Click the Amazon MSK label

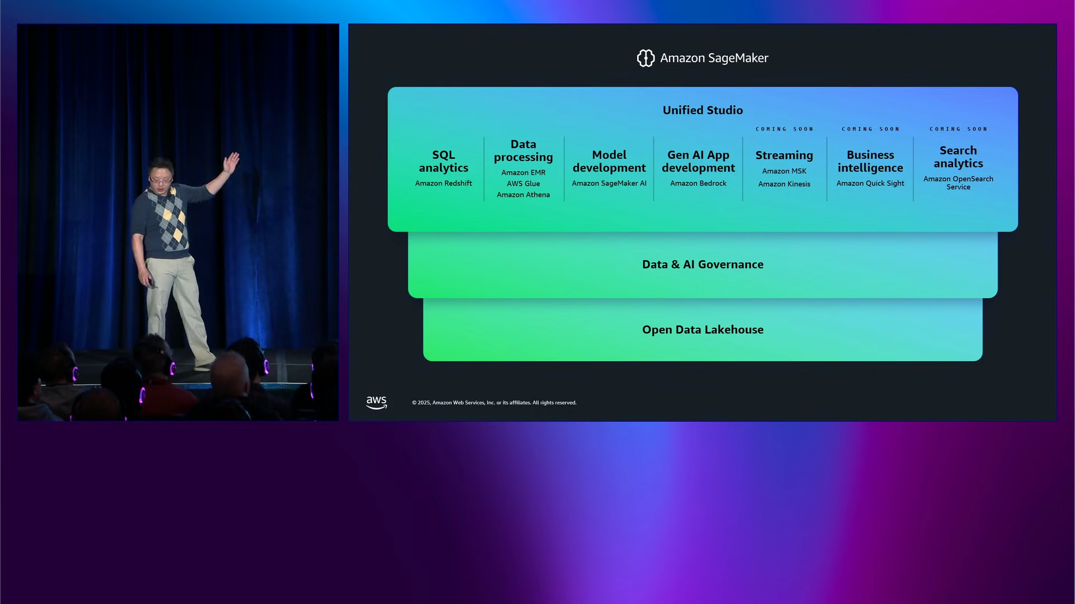click(784, 171)
